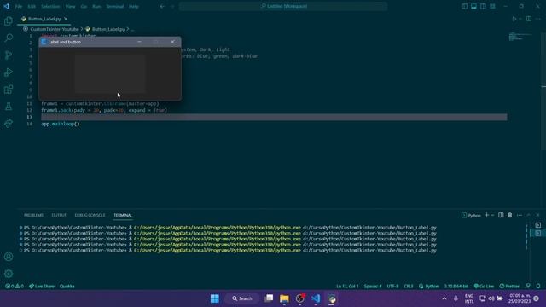Screen dimensions: 546x307
Task: Open the Go menu
Action: coord(84,6)
